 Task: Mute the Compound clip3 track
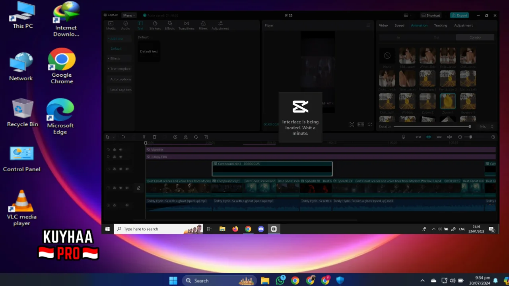tap(127, 169)
